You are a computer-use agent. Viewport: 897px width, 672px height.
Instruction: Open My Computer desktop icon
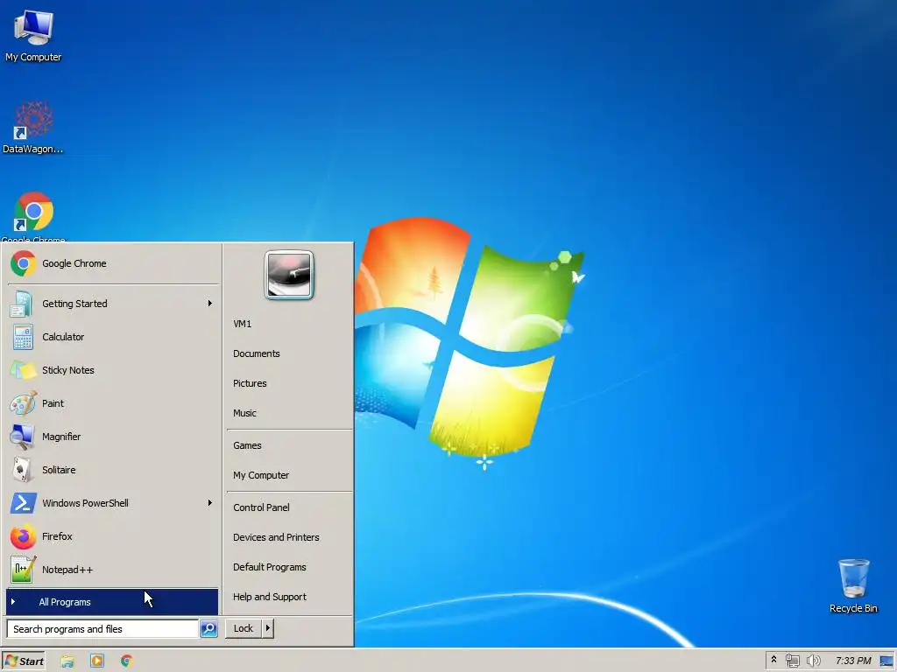pyautogui.click(x=34, y=34)
